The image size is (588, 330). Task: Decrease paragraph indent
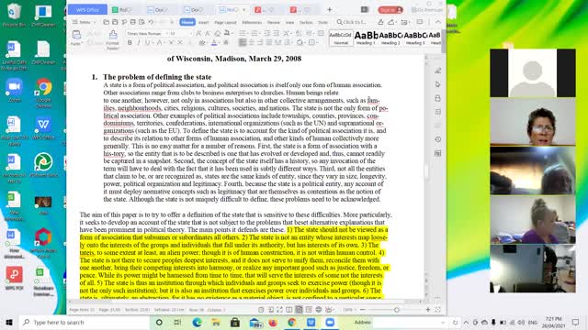267,33
